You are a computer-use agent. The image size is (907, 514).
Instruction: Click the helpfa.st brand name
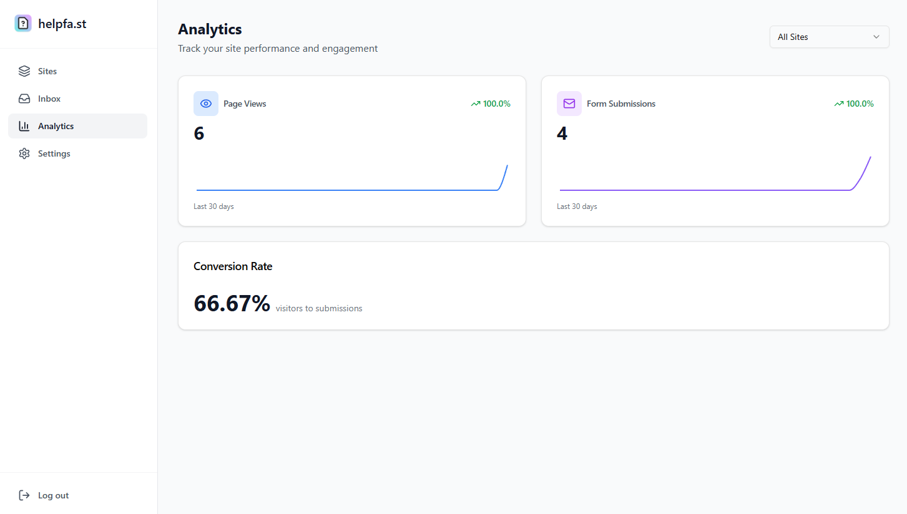[62, 24]
